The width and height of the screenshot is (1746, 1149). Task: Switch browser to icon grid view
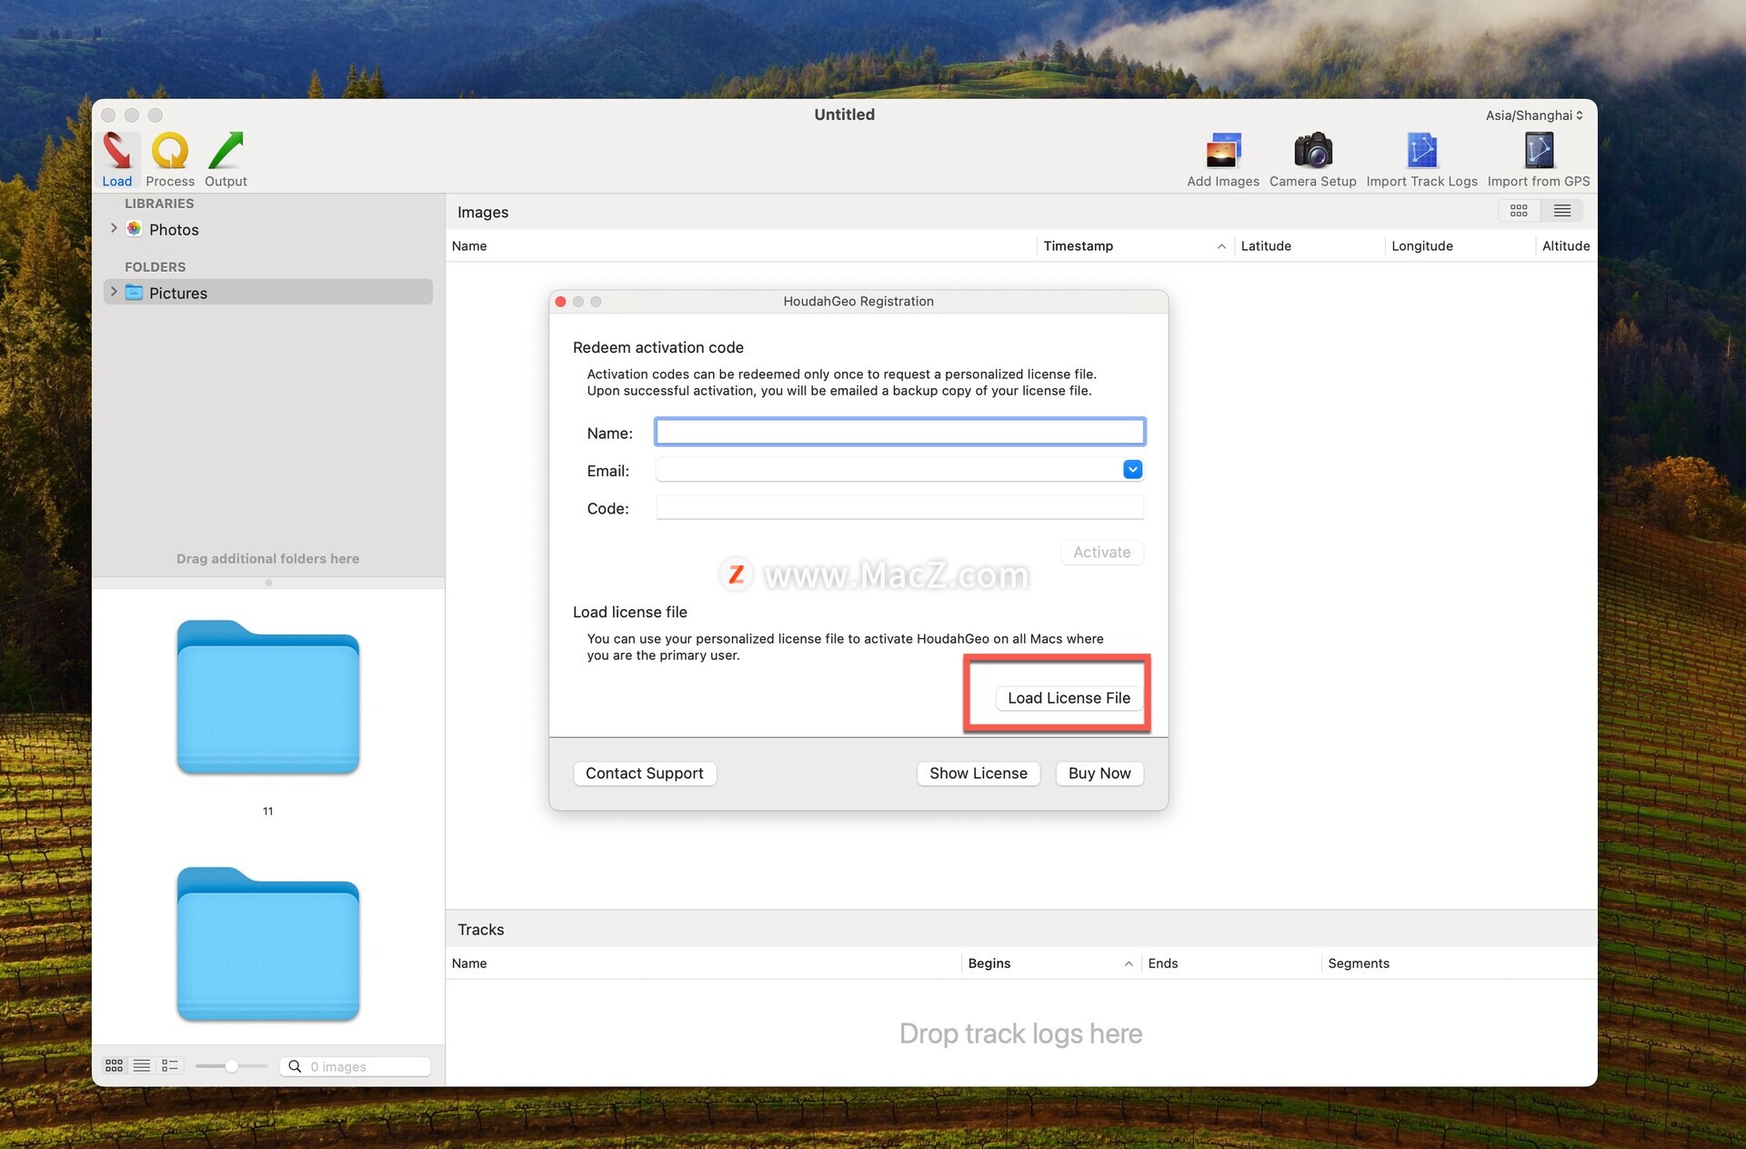click(114, 1065)
